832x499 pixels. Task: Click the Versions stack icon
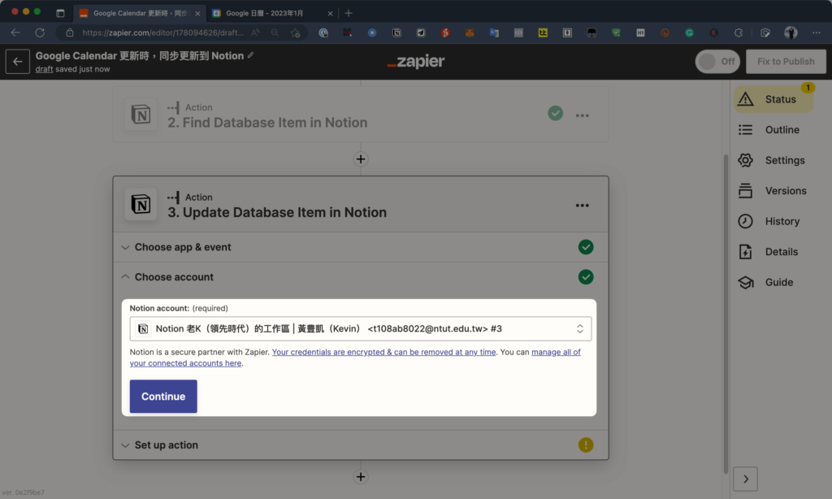(746, 190)
